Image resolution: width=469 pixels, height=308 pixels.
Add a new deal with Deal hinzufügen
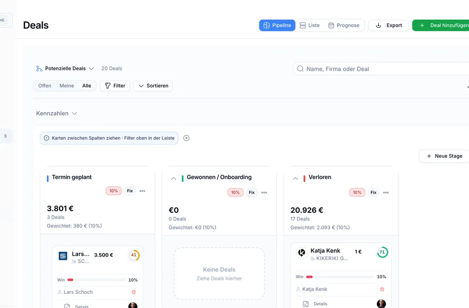(x=441, y=25)
